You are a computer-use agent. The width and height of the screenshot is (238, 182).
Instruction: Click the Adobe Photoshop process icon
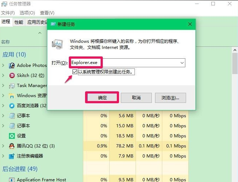(x=12, y=65)
